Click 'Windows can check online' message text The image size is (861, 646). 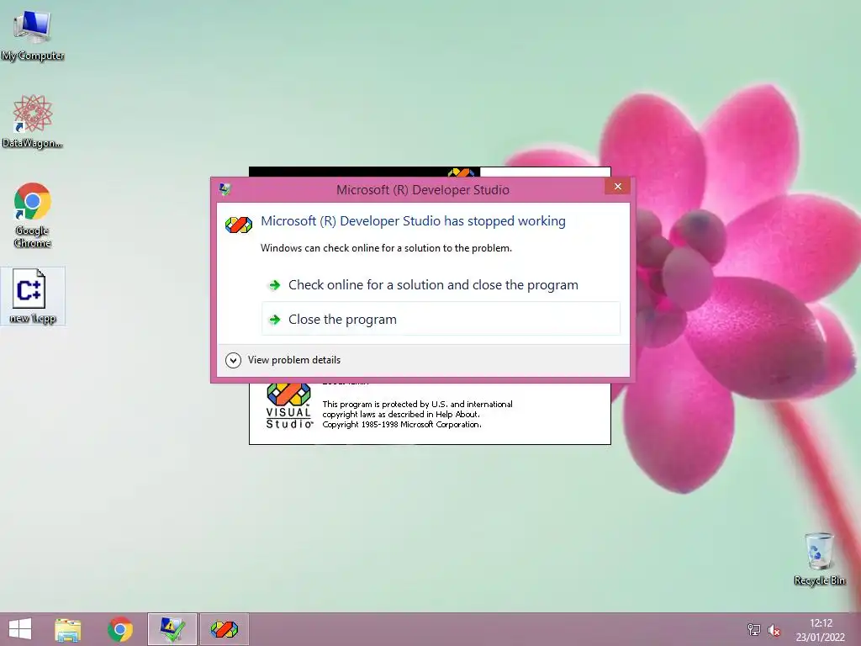pos(386,248)
